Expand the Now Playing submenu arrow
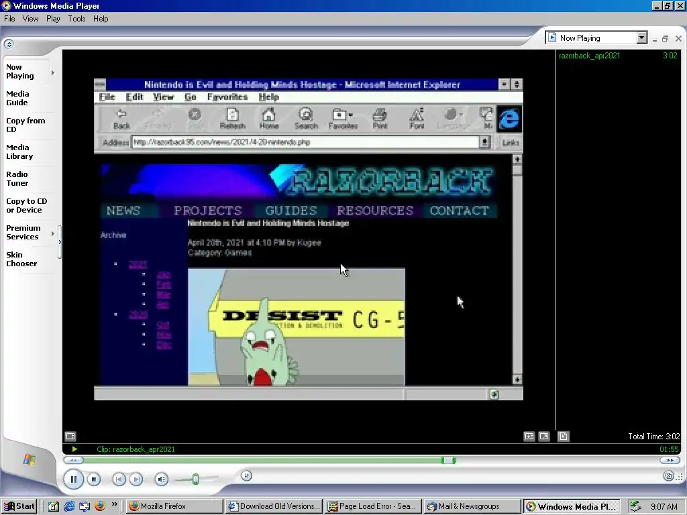The width and height of the screenshot is (687, 515). pyautogui.click(x=52, y=72)
